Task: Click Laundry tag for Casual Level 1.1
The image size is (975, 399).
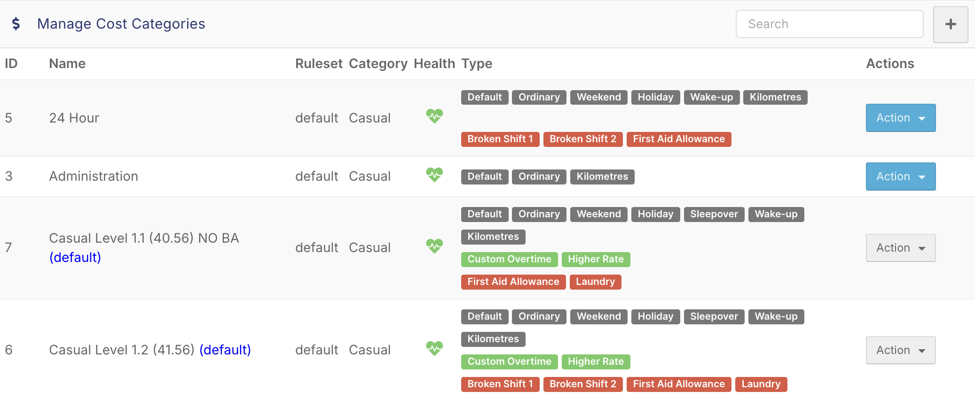Action: tap(595, 282)
